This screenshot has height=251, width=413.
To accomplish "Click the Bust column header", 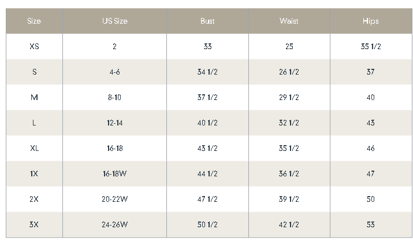I will (x=207, y=21).
